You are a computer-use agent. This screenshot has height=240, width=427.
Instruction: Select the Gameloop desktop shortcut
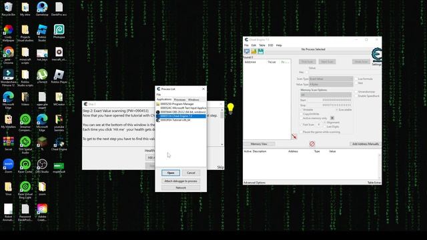[42, 9]
